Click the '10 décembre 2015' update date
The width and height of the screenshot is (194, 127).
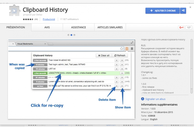click(x=163, y=112)
